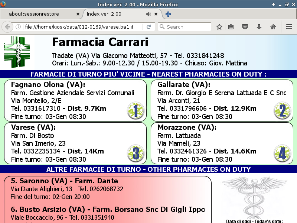Open the Saronno Farm. Dante entry
Viewport: 297px width, 223px height.
coord(65,181)
